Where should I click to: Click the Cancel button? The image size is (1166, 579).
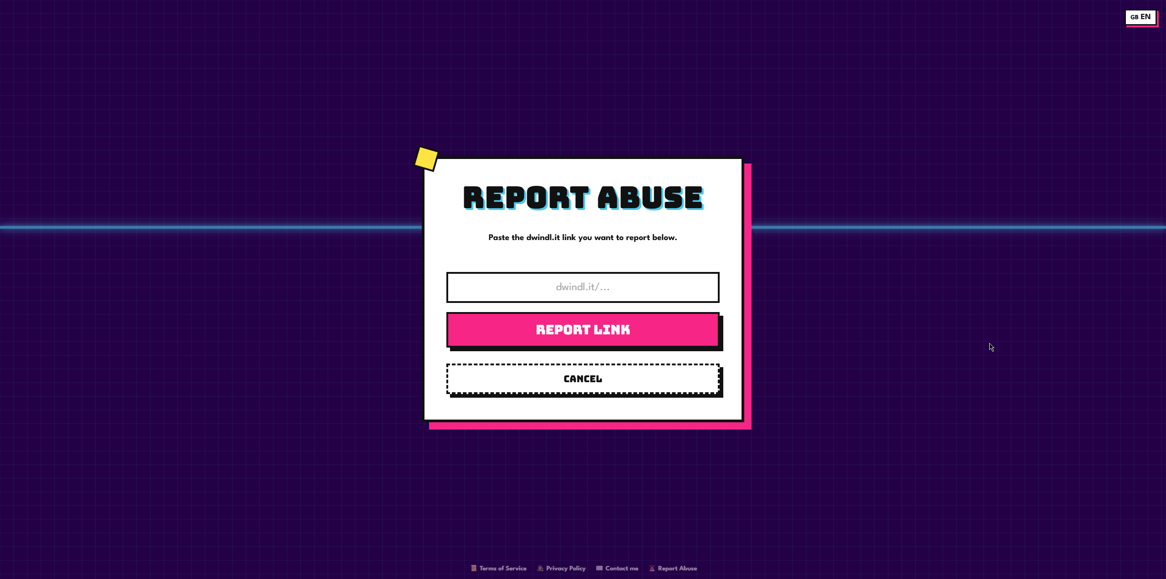[x=583, y=379]
